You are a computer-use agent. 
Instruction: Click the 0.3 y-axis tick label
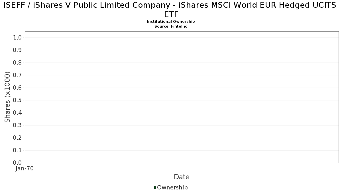click(18, 125)
